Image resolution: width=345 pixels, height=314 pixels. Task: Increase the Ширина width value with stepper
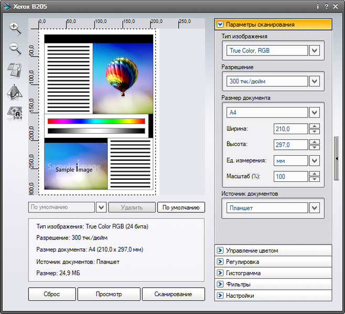coord(314,126)
